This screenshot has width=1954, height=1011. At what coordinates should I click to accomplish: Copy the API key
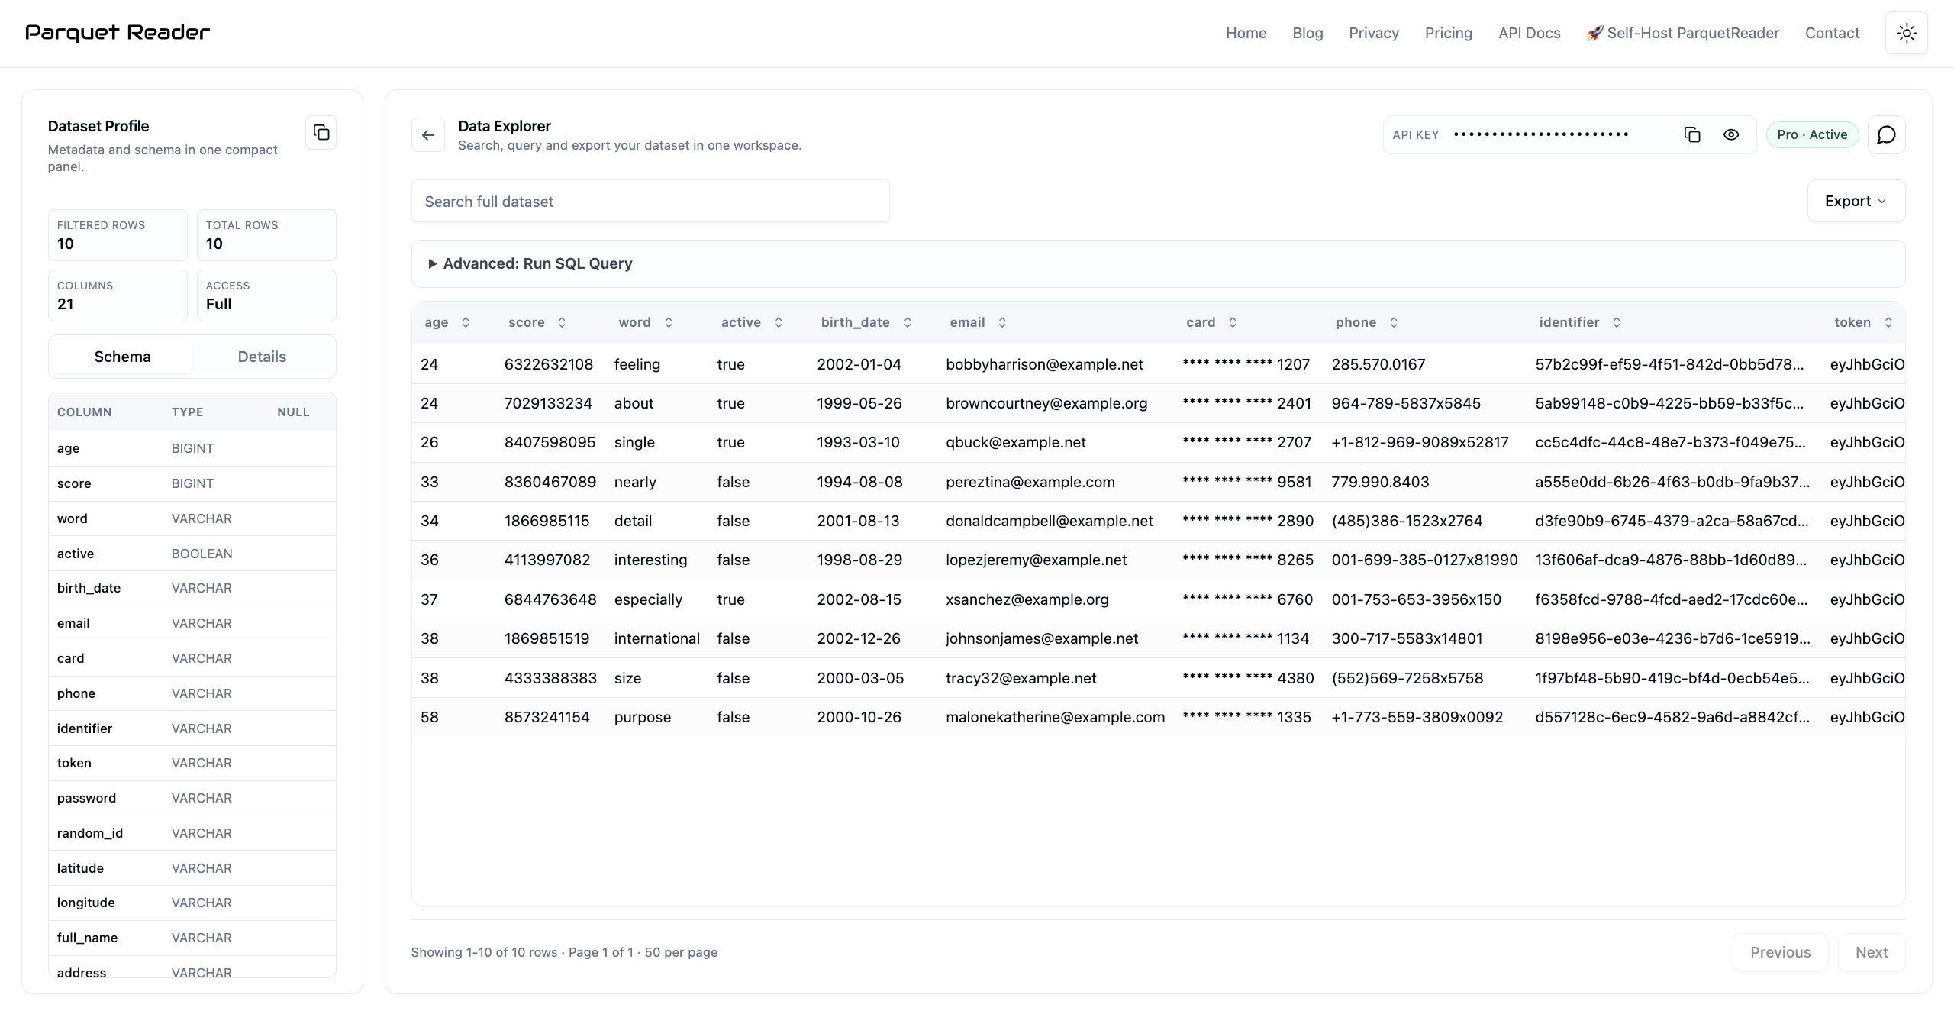pos(1692,134)
